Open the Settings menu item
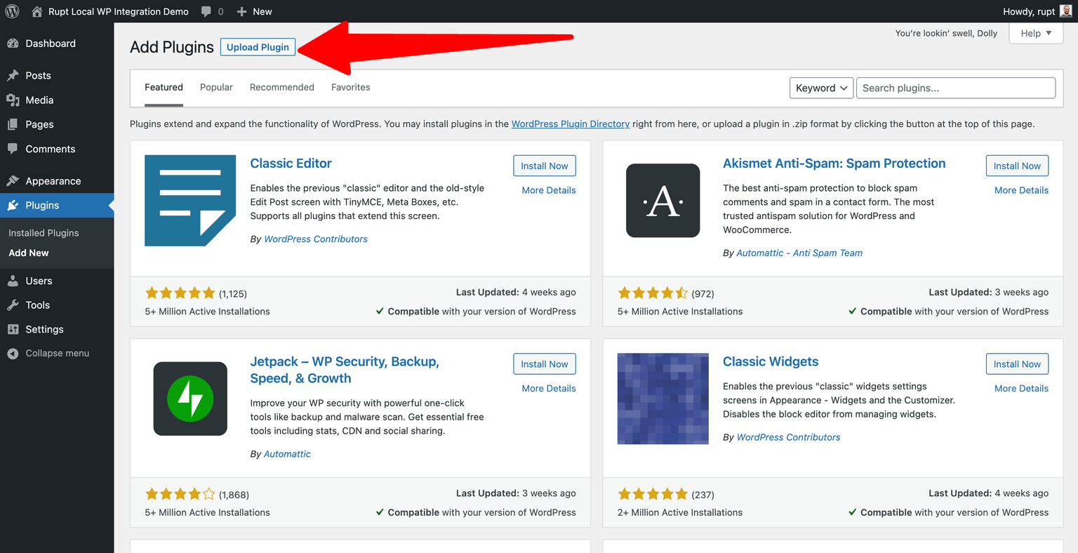Image resolution: width=1078 pixels, height=553 pixels. [57, 329]
